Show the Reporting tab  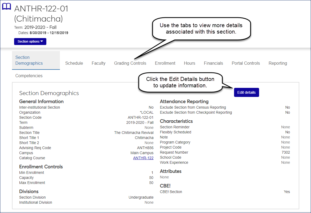(x=278, y=63)
